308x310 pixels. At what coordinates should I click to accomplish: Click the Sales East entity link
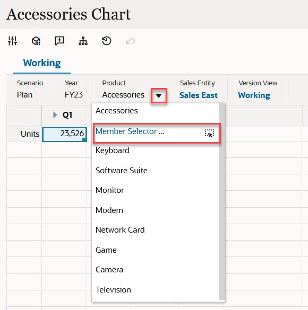(x=198, y=95)
